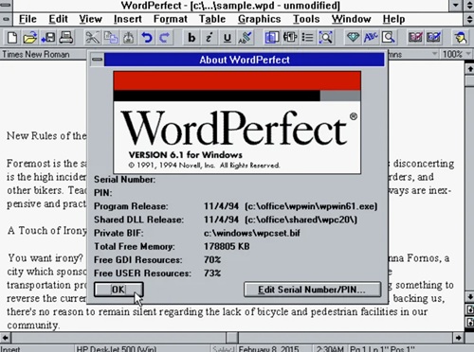Click the horizontal scrollbar right arrow
This screenshot has width=474, height=352.
tap(458, 338)
